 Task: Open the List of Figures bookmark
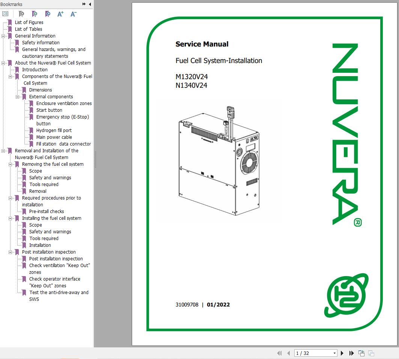pyautogui.click(x=29, y=23)
